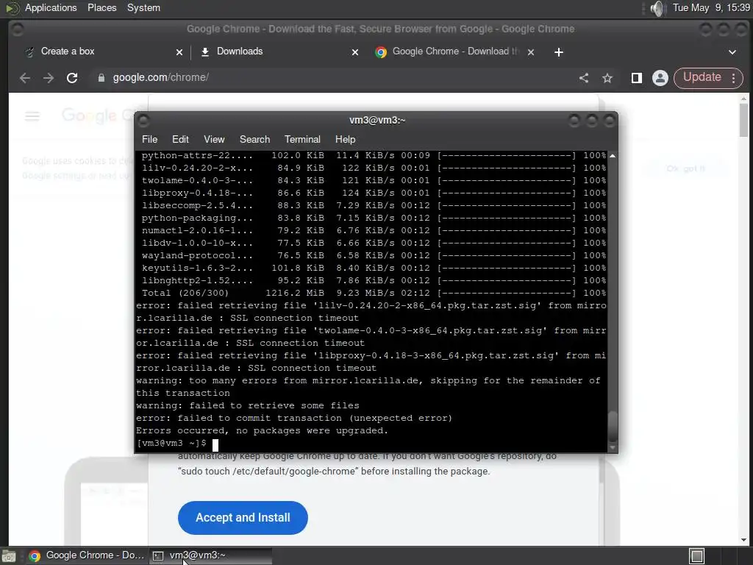Viewport: 753px width, 565px height.
Task: Open the hamburger menu on Google page
Action: (32, 116)
